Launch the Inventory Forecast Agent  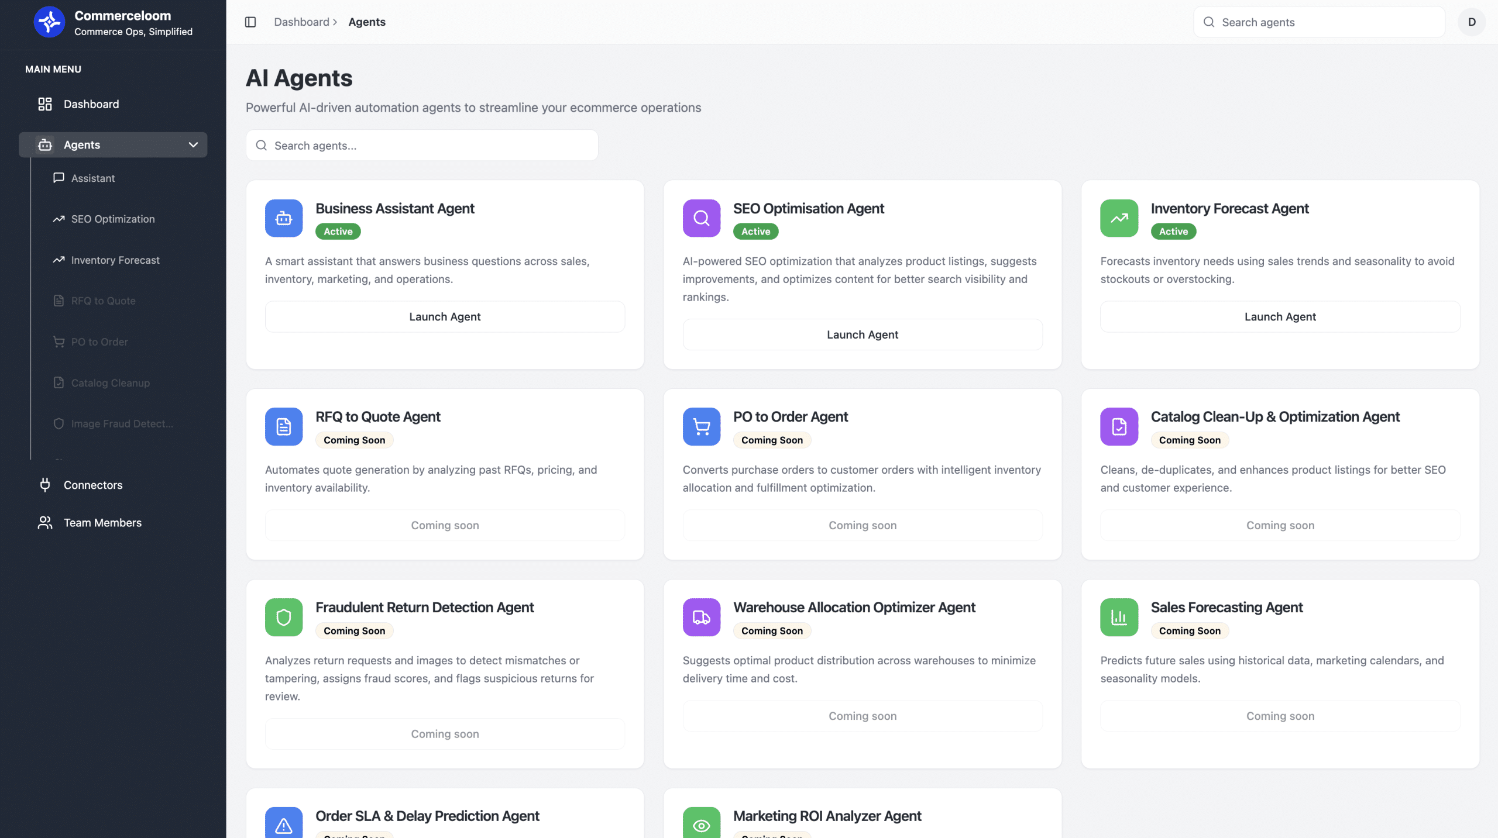[1280, 316]
